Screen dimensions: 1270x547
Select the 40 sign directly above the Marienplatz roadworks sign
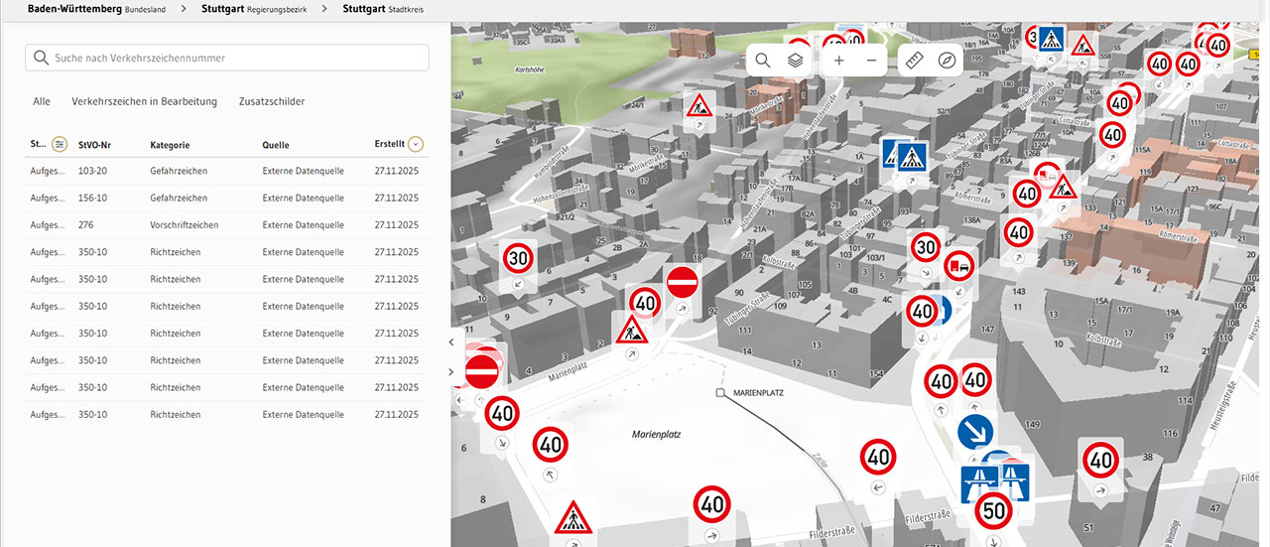point(645,303)
